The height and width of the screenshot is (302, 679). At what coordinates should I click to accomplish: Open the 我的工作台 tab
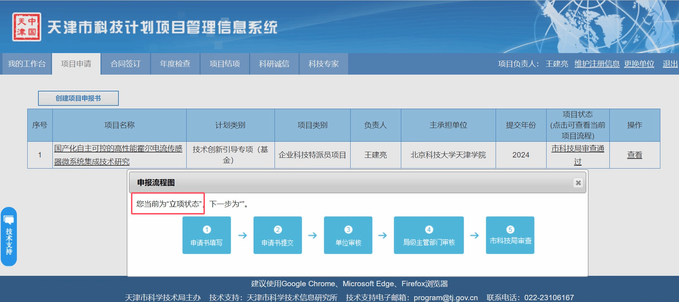[27, 64]
